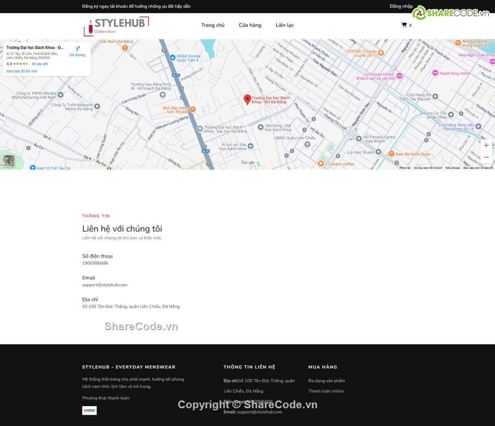Screen dimensions: 495x426
Task: Select the Việt Nam Đà Nẵng restaurant marker
Action: 125,48
